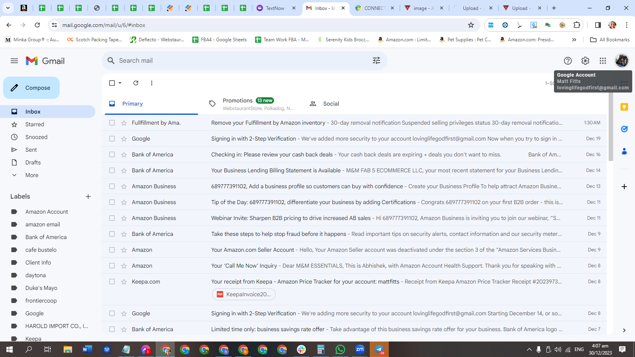This screenshot has height=357, width=635.
Task: Click the inbox vertical scrollbar
Action: coord(610,127)
